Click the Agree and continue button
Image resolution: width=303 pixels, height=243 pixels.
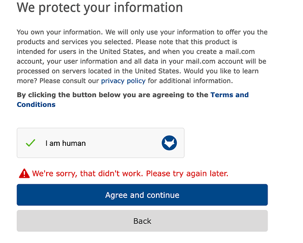tap(142, 195)
